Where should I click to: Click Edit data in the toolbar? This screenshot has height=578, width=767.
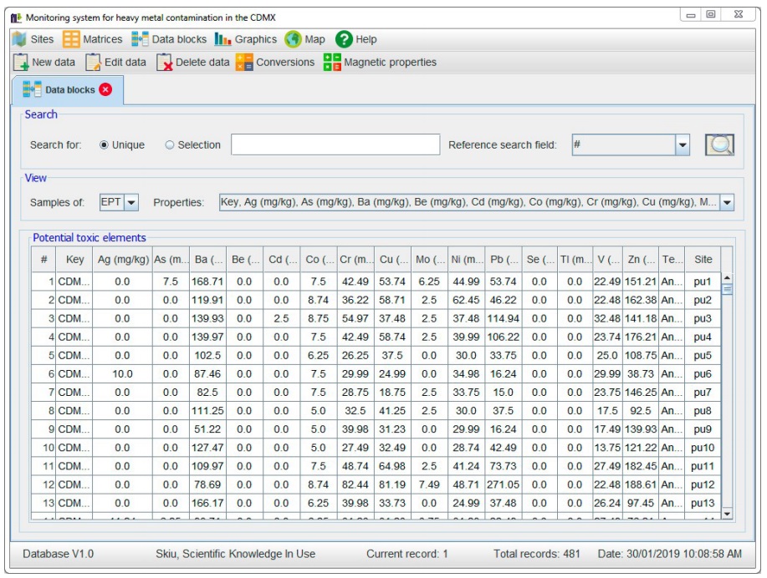[x=115, y=63]
